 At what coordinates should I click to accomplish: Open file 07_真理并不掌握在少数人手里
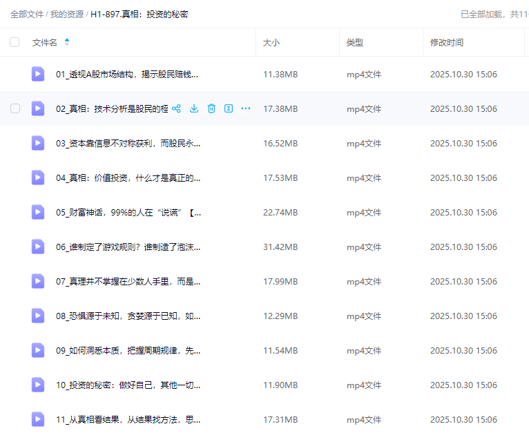[x=128, y=281]
